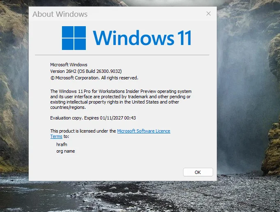The height and width of the screenshot is (212, 280).
Task: Click the licensed user name 'hrafn'
Action: tap(62, 144)
